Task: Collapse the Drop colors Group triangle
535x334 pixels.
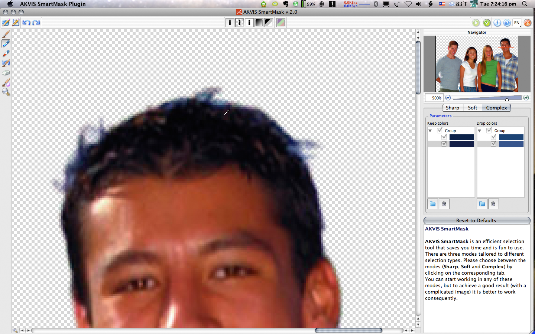Action: (480, 131)
